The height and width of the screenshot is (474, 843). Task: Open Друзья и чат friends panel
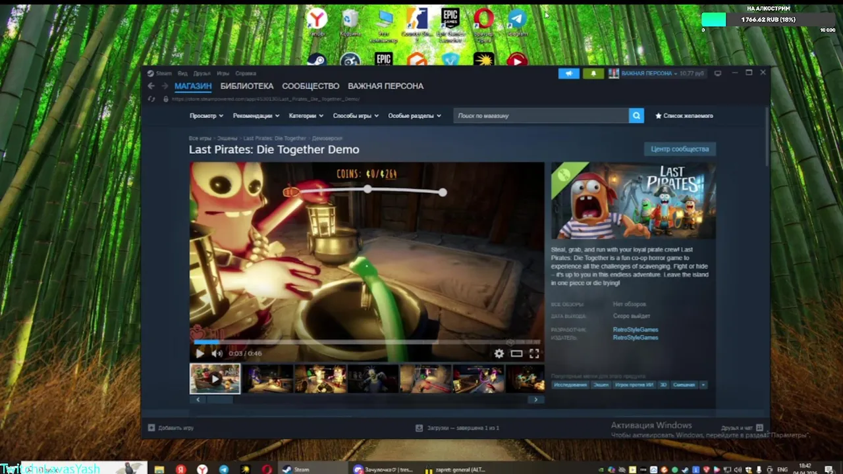tap(741, 428)
